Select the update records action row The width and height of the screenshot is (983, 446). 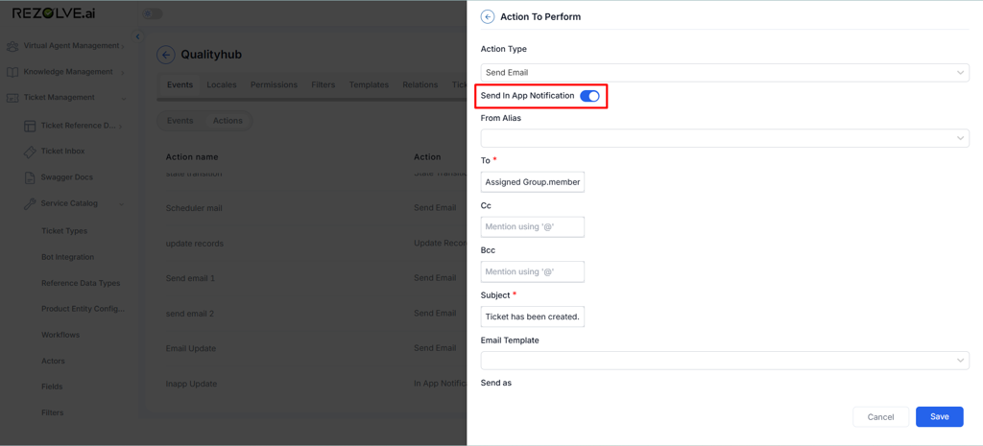coord(312,243)
